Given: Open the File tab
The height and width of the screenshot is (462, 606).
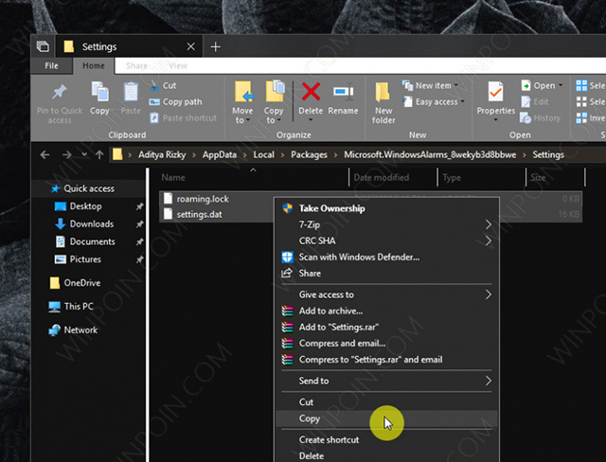Looking at the screenshot, I should (x=51, y=65).
